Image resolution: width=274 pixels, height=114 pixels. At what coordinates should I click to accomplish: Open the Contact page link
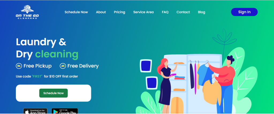click(183, 12)
